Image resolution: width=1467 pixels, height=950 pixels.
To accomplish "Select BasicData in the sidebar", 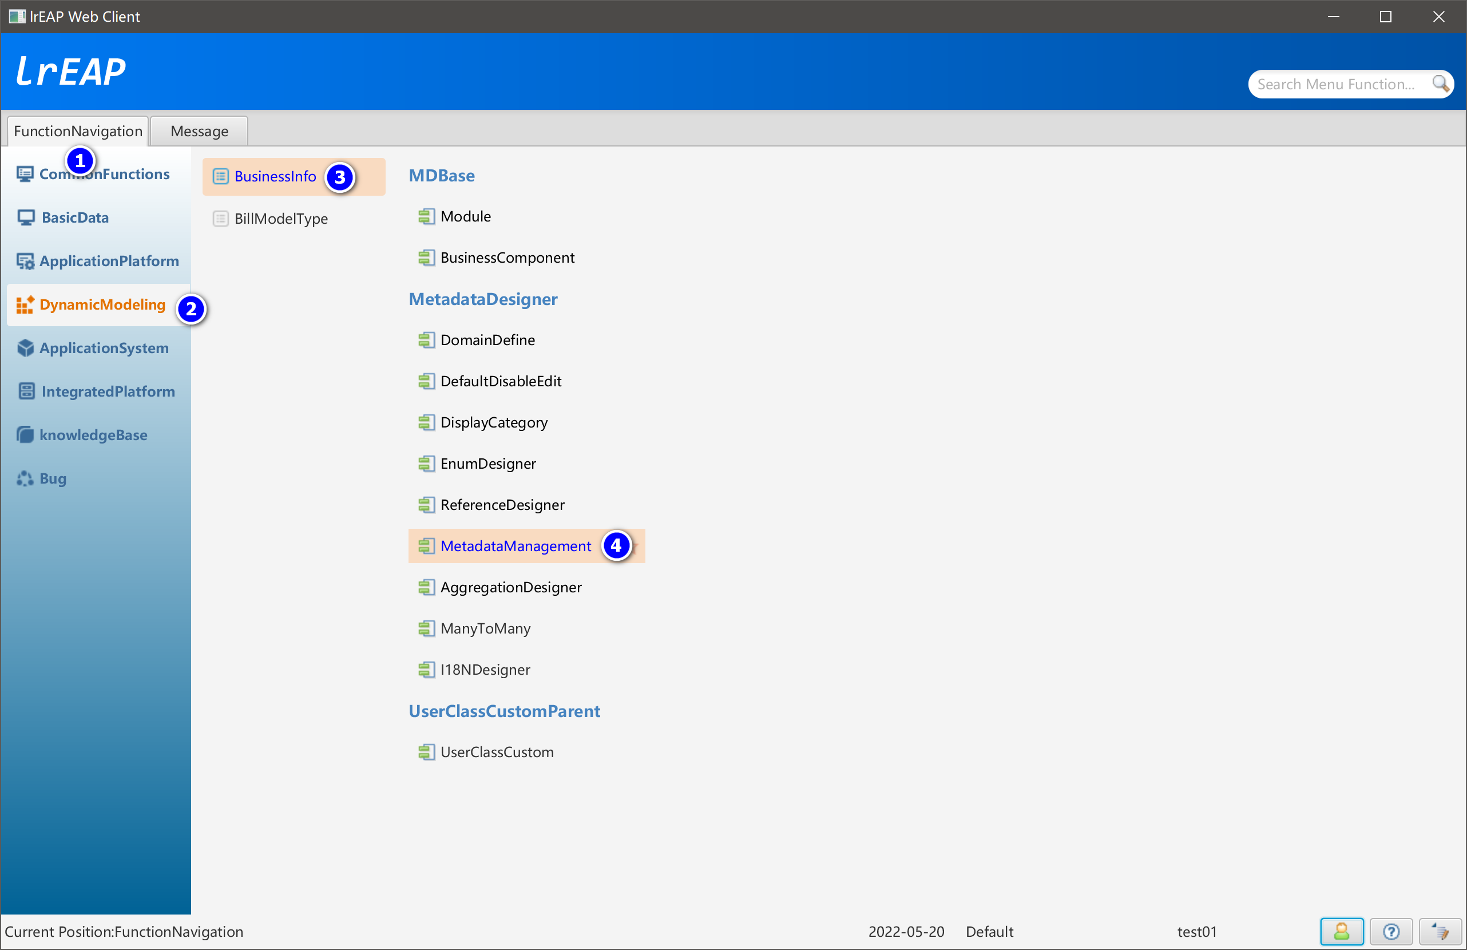I will click(98, 217).
